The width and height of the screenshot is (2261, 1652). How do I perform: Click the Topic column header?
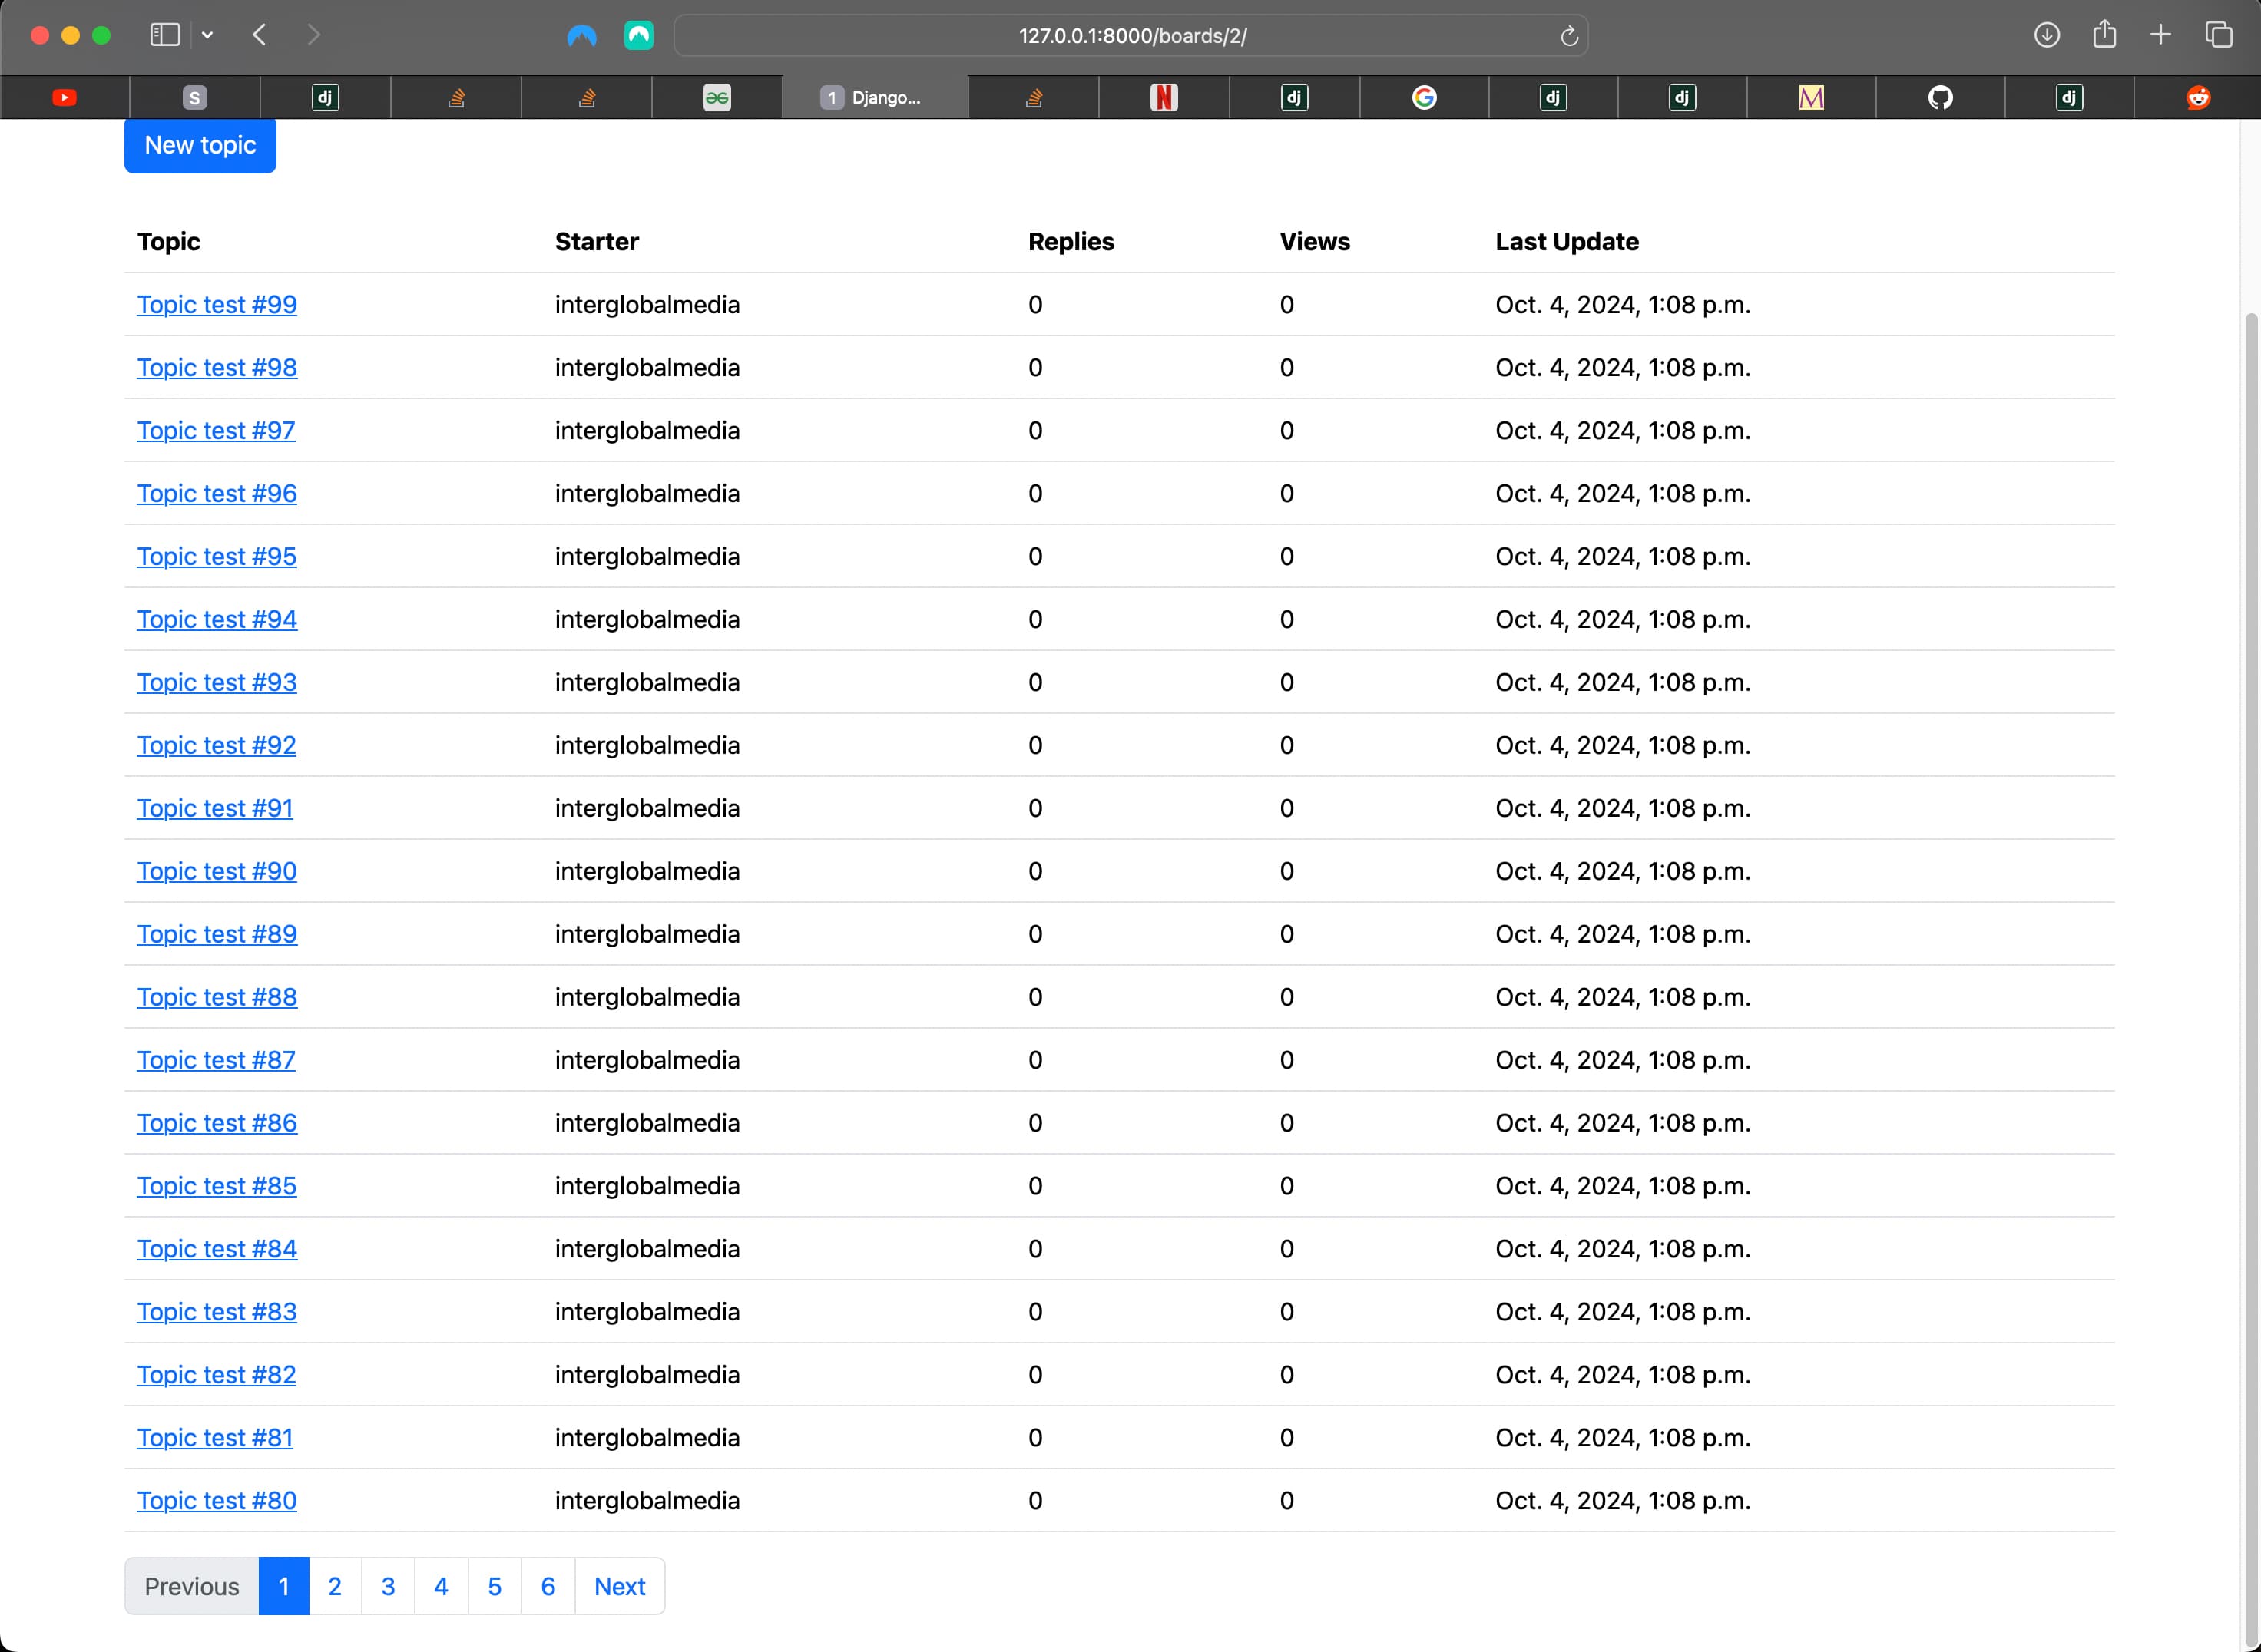pyautogui.click(x=169, y=242)
